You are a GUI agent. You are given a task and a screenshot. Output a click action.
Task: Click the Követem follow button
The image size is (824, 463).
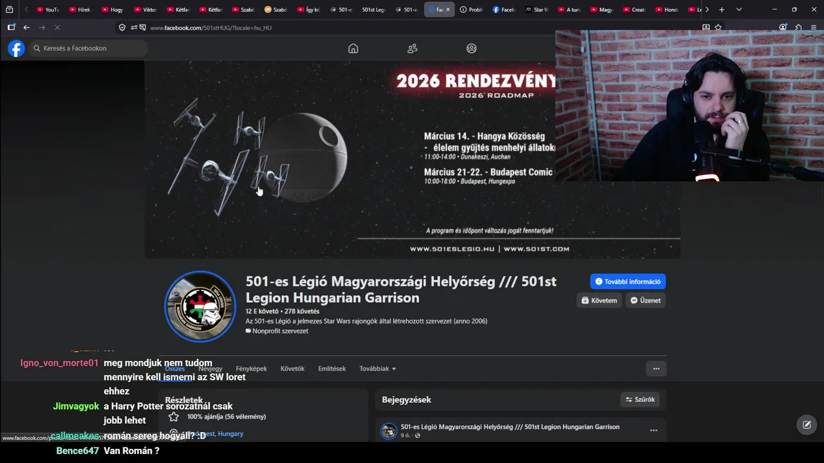point(599,300)
